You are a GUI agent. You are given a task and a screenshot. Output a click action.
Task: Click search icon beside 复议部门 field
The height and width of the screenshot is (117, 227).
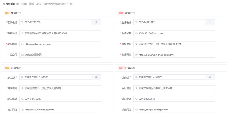point(96,77)
